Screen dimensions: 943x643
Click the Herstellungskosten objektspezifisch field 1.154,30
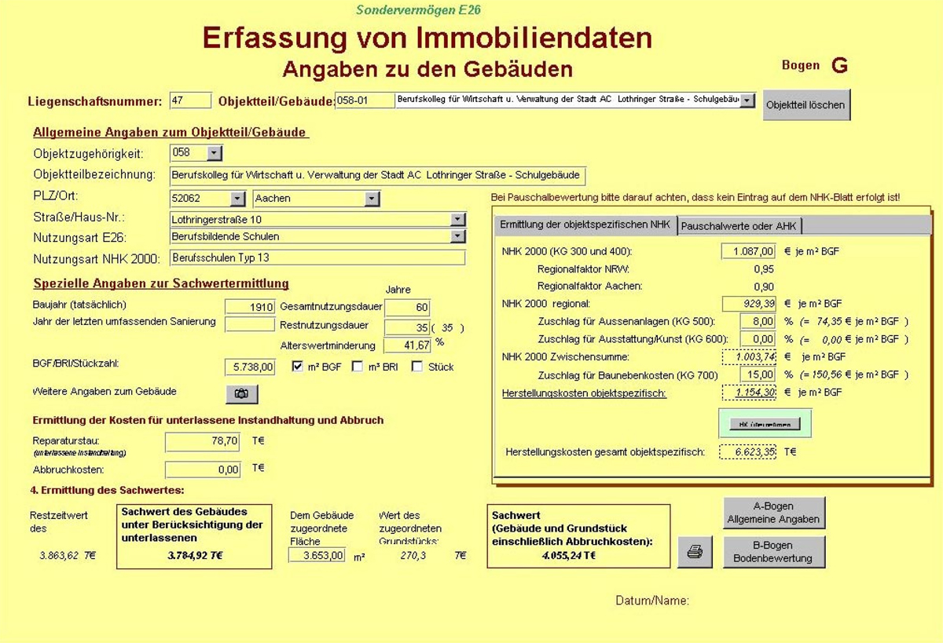(x=750, y=392)
